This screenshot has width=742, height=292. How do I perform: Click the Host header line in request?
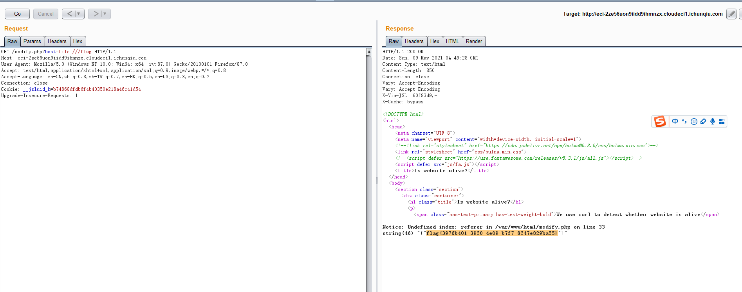coord(74,58)
